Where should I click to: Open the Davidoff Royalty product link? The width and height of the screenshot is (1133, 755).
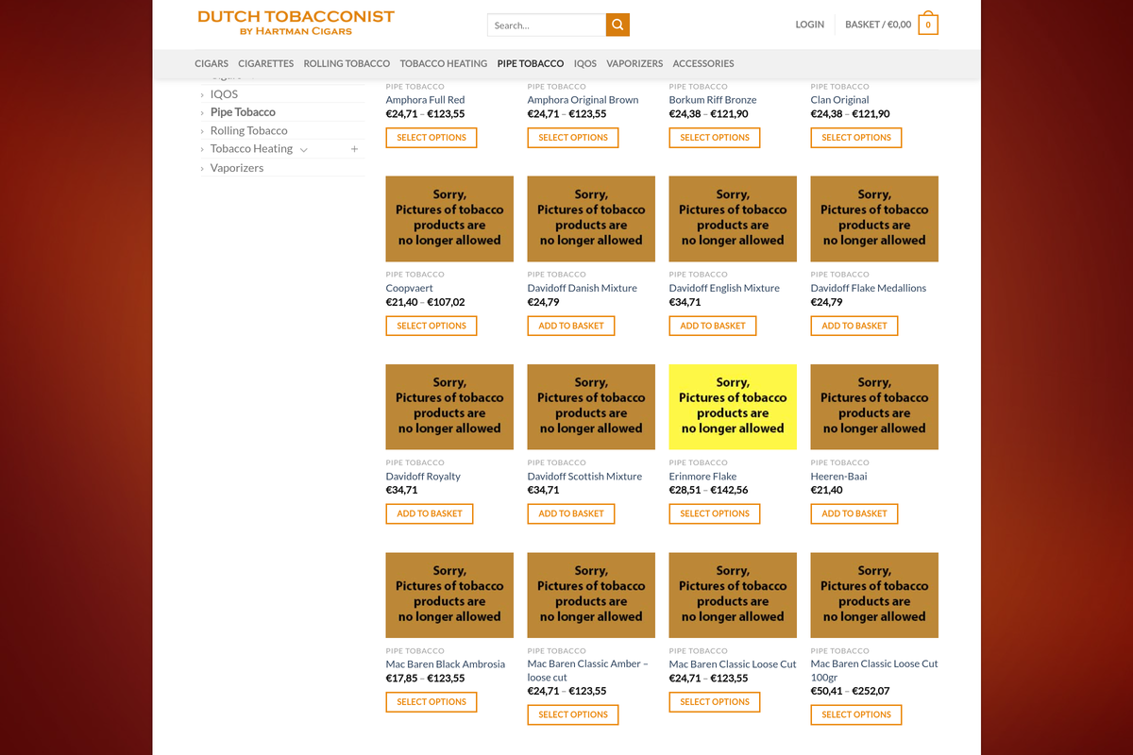point(423,477)
